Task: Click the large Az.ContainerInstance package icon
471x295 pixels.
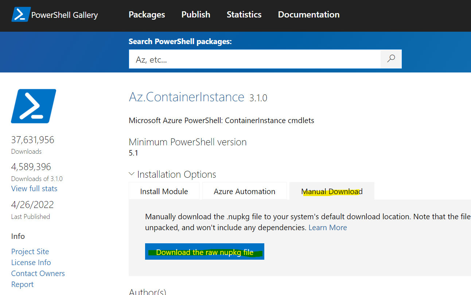Action: 34,106
